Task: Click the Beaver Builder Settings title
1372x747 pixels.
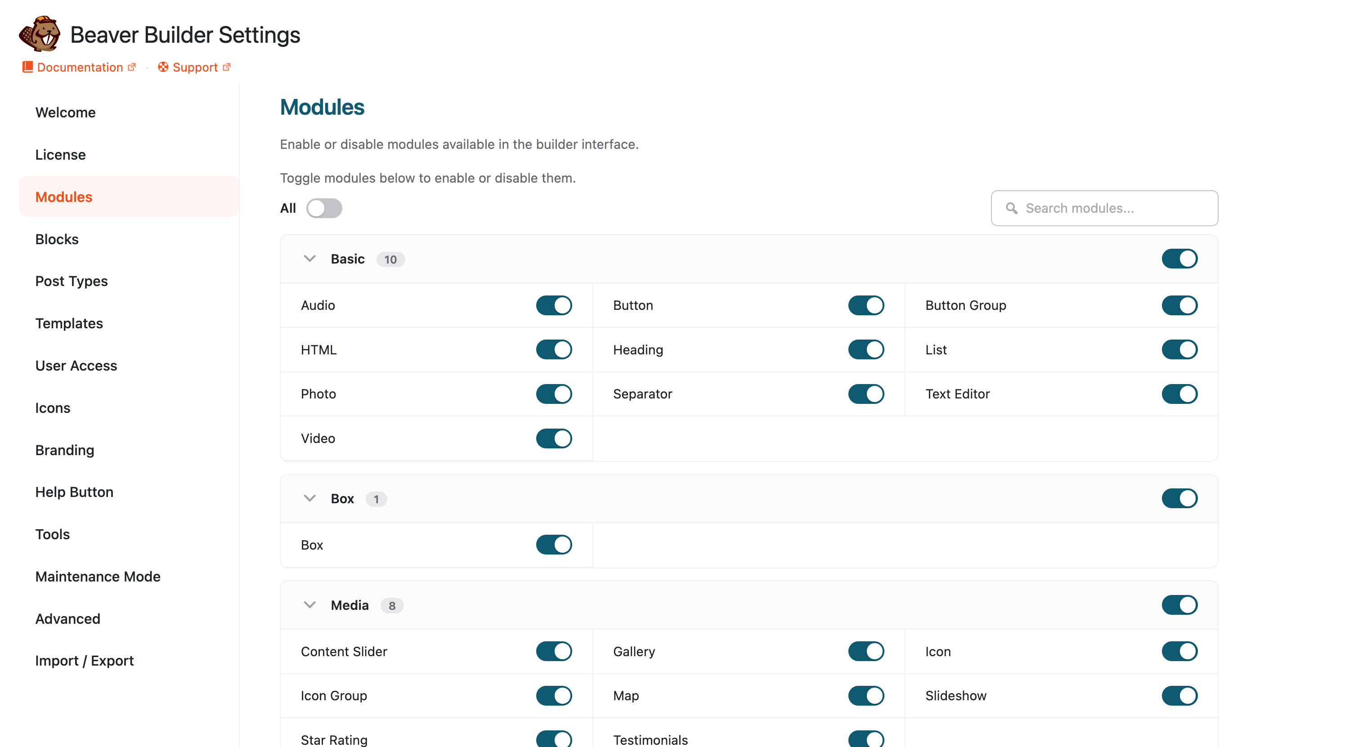Action: 185,35
